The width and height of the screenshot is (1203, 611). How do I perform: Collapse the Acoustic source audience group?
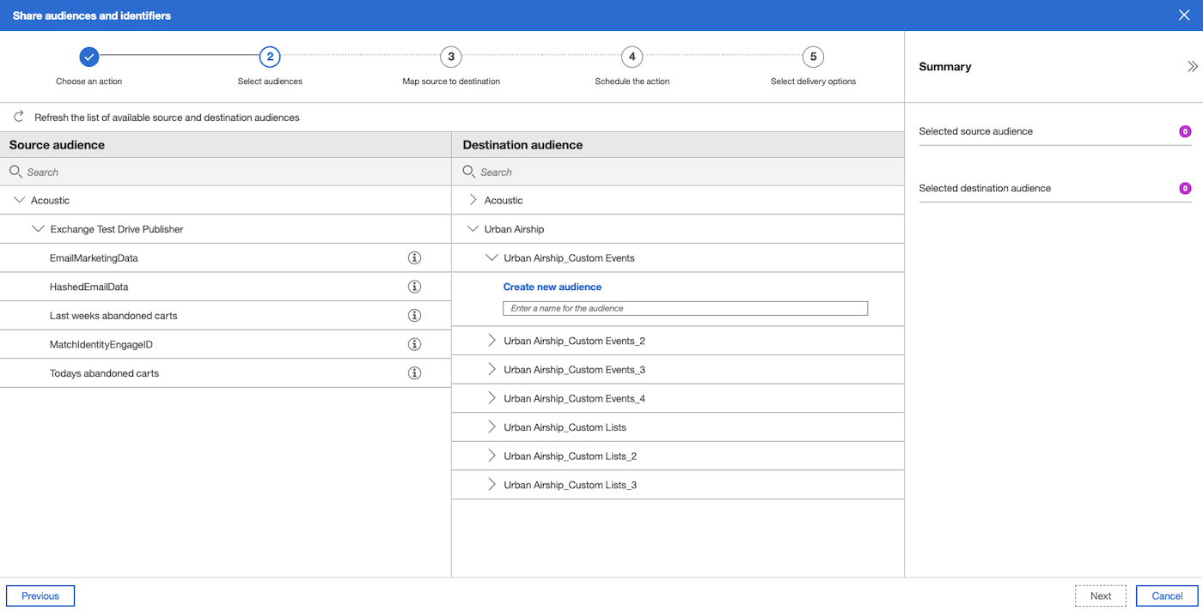(x=19, y=200)
